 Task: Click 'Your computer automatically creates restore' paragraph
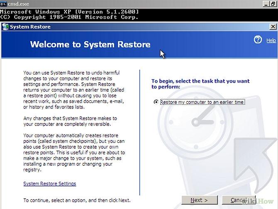pos(74,152)
